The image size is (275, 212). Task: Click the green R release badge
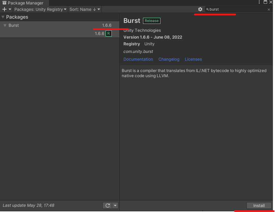(x=109, y=33)
